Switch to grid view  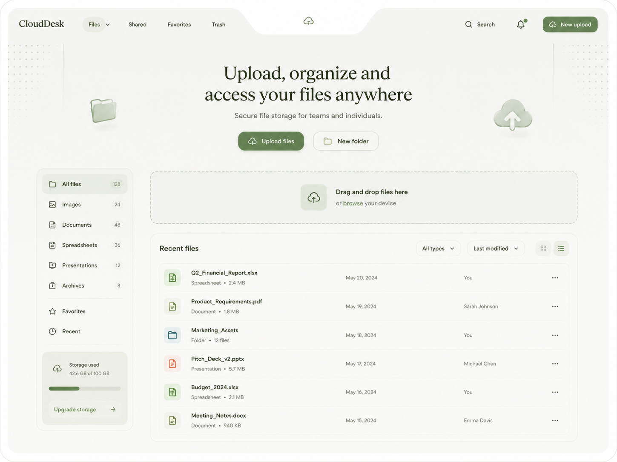(x=543, y=248)
